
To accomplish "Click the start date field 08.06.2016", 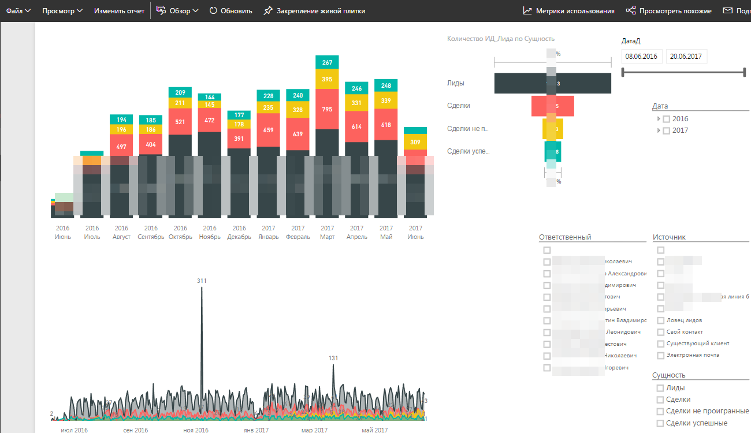I will (x=641, y=56).
